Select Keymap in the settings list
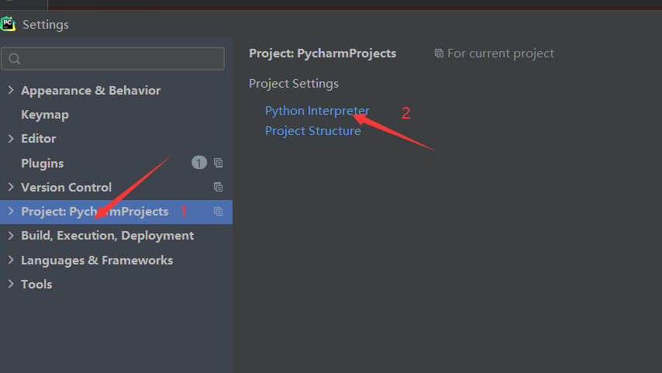 [45, 115]
